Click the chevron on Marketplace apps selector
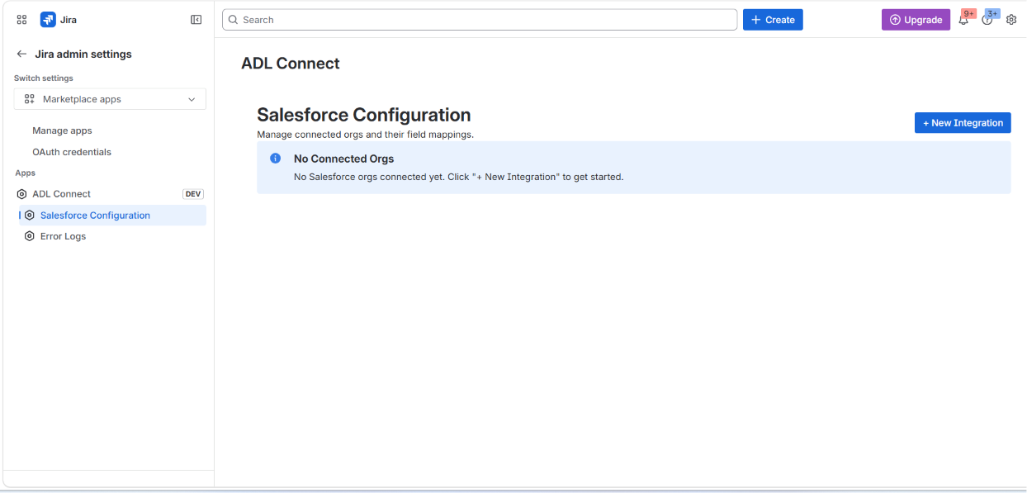The image size is (1027, 493). [x=192, y=99]
